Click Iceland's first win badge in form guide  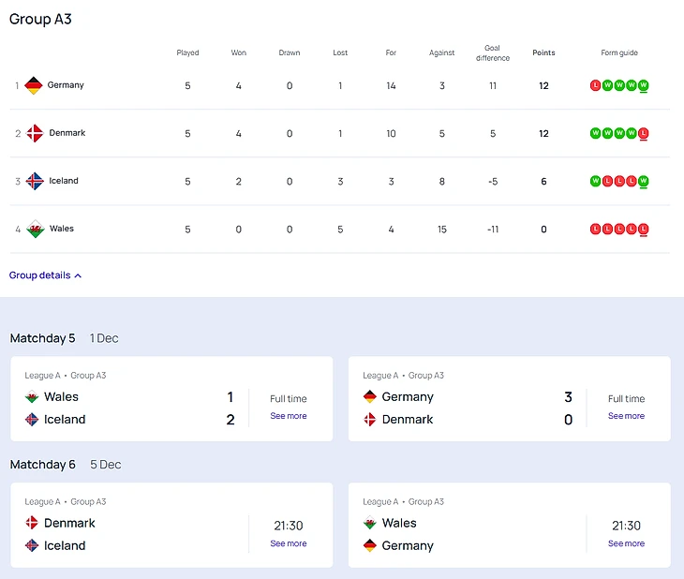[595, 181]
